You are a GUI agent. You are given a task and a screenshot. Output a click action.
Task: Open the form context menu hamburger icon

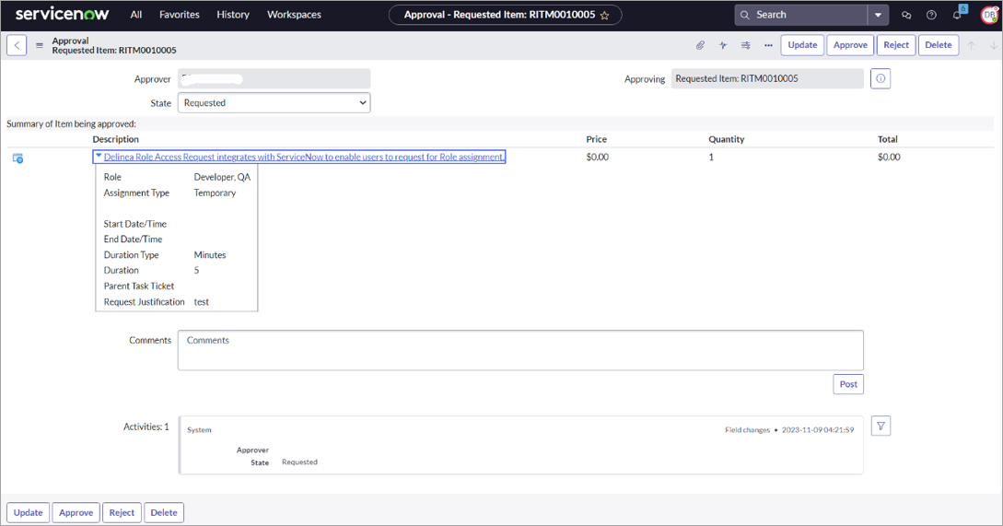point(40,45)
